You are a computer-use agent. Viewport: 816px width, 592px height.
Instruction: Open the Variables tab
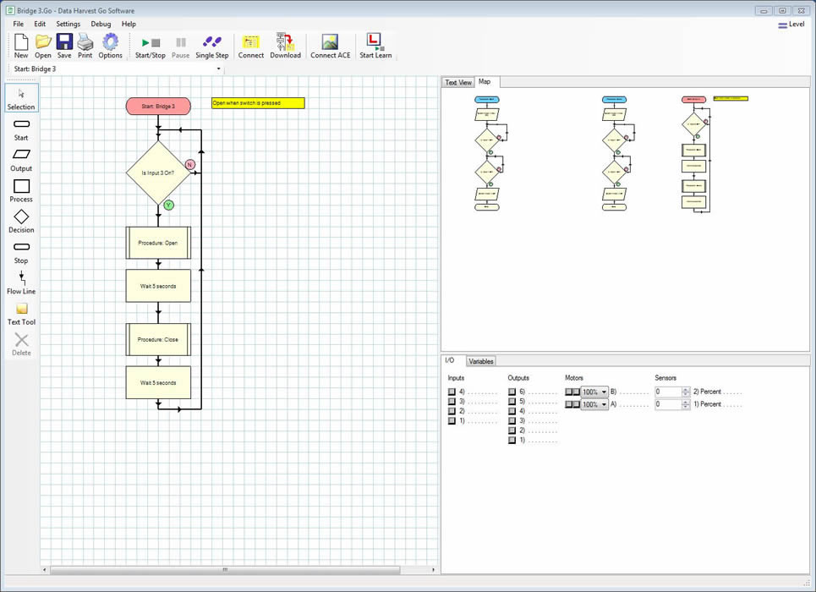(480, 360)
